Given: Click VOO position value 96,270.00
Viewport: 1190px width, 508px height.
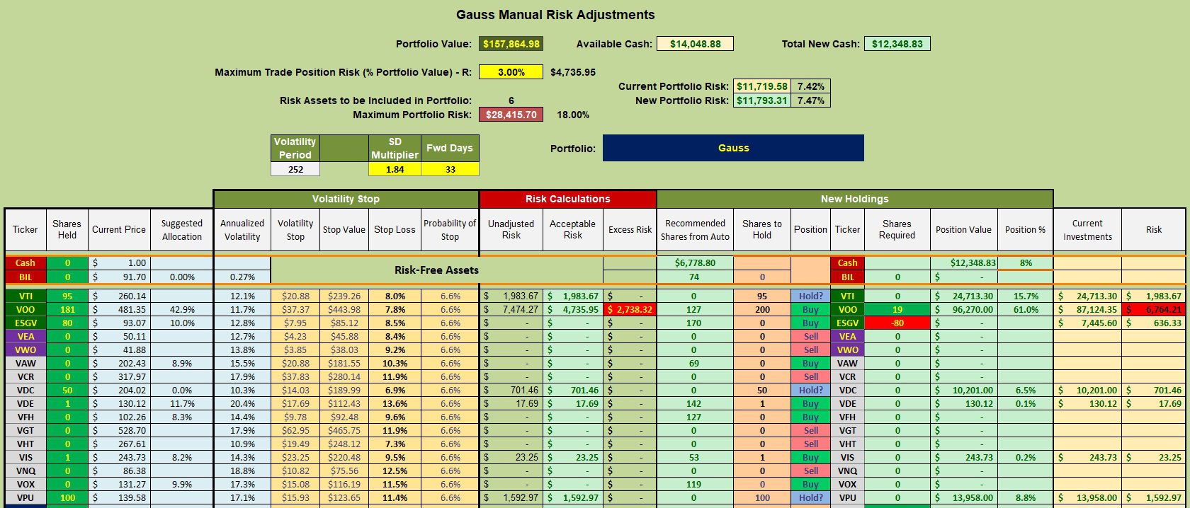Looking at the screenshot, I should (963, 309).
